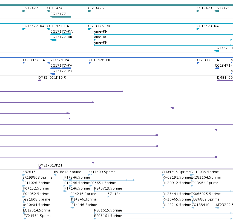This screenshot has height=220, width=233.
Task: Select the IP14246.3prime EST
Action: (83, 194)
